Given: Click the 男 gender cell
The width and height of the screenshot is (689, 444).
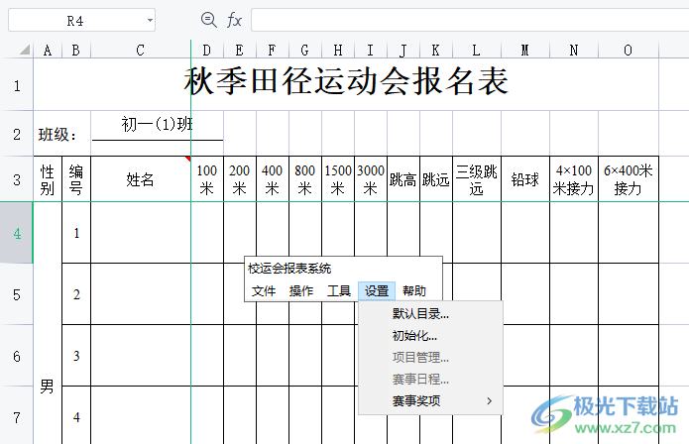Looking at the screenshot, I should pos(48,323).
